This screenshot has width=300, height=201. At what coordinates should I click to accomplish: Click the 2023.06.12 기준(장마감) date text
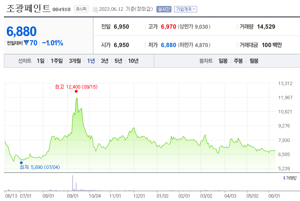tap(126, 9)
